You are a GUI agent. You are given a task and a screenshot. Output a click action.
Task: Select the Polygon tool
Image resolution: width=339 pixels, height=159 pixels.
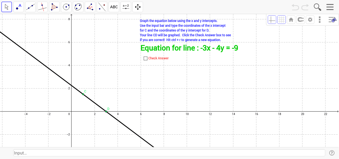(x=54, y=7)
